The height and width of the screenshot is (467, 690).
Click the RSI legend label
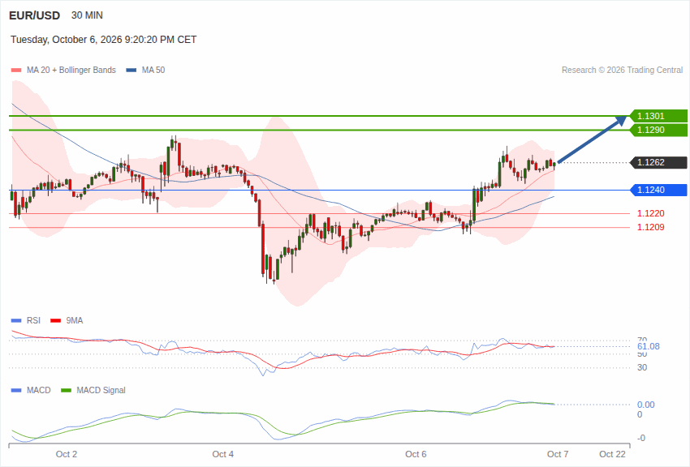click(33, 321)
